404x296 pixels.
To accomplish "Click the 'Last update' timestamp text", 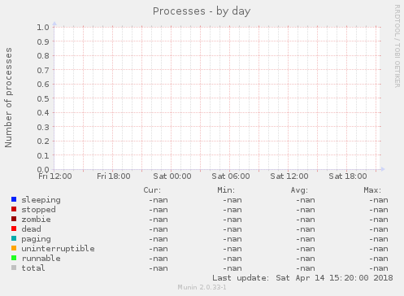I will click(302, 278).
